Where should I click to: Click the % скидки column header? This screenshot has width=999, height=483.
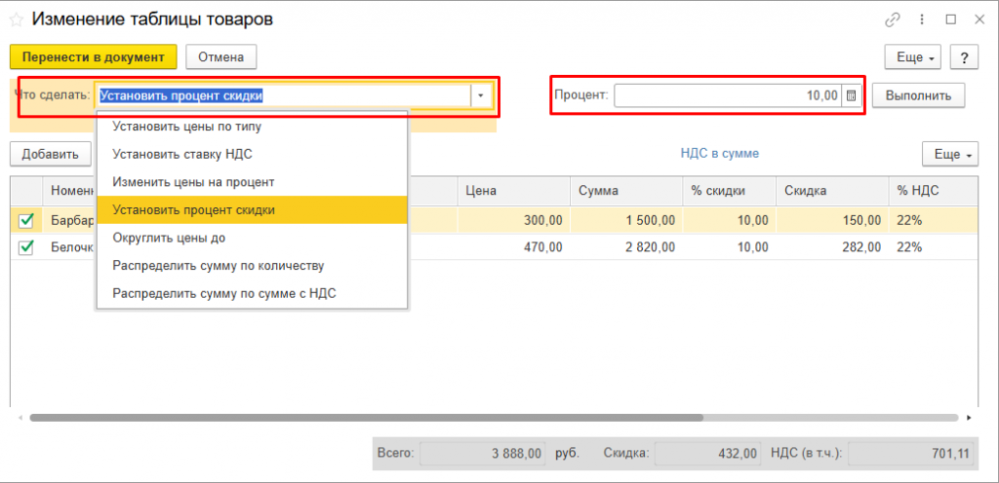pyautogui.click(x=729, y=191)
